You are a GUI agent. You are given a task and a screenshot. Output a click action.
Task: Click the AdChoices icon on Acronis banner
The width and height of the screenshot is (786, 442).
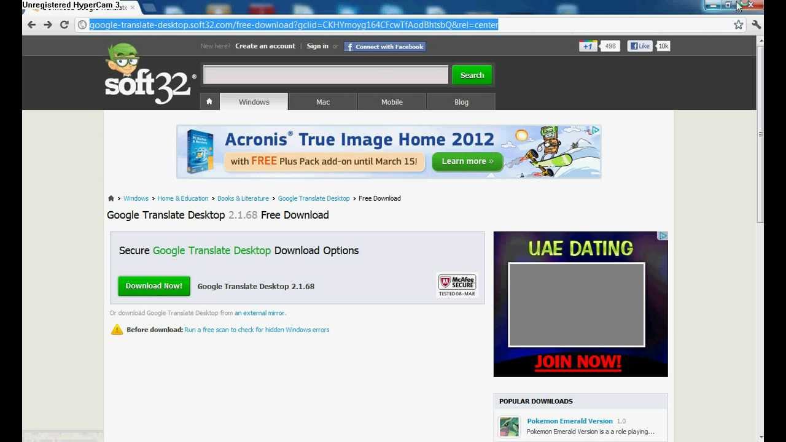tap(595, 130)
